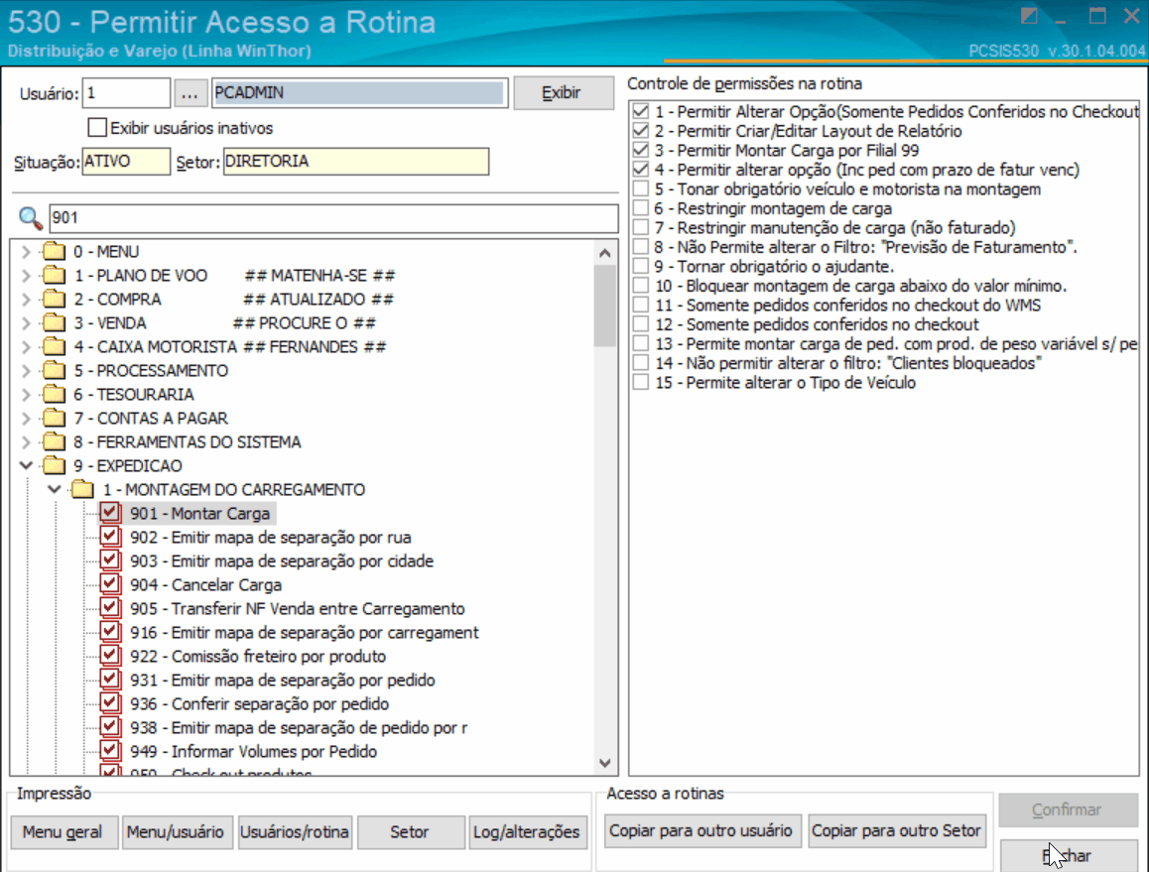Uncheck routine 901 - Montar Carga

[110, 512]
